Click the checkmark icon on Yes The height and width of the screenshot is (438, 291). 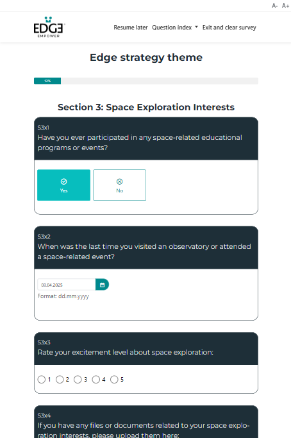pos(63,181)
